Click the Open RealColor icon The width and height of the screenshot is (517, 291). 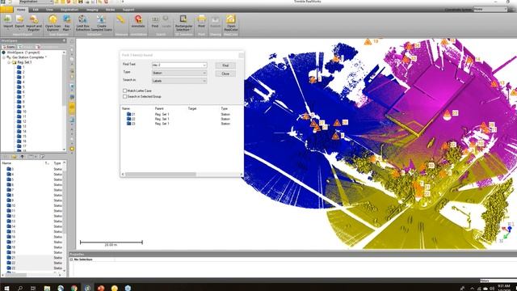point(231,23)
